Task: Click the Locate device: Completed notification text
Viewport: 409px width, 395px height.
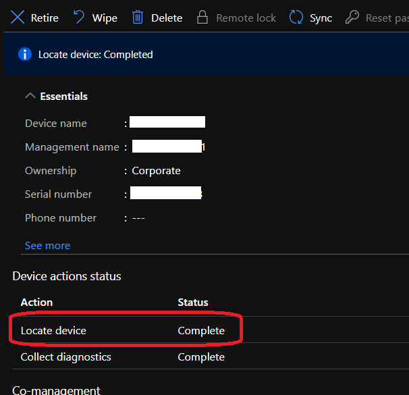Action: (96, 54)
